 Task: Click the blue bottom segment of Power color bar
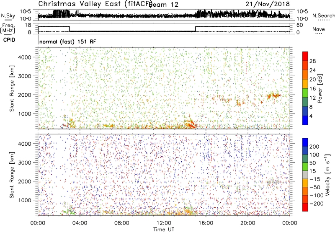click(305, 120)
